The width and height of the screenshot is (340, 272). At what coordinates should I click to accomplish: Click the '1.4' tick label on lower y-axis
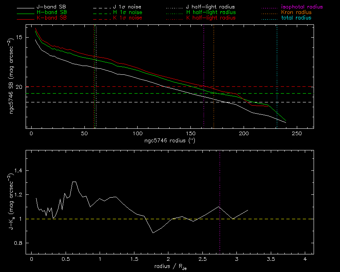pos(19,171)
